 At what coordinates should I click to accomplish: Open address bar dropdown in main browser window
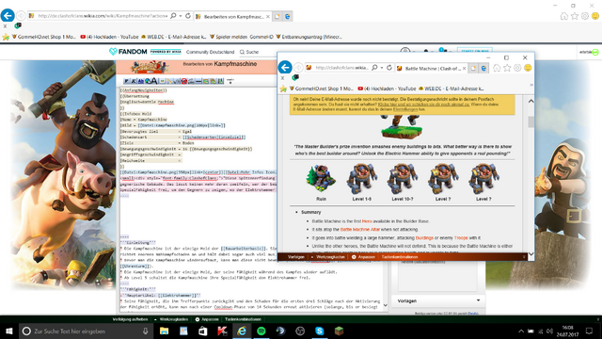pos(181,16)
